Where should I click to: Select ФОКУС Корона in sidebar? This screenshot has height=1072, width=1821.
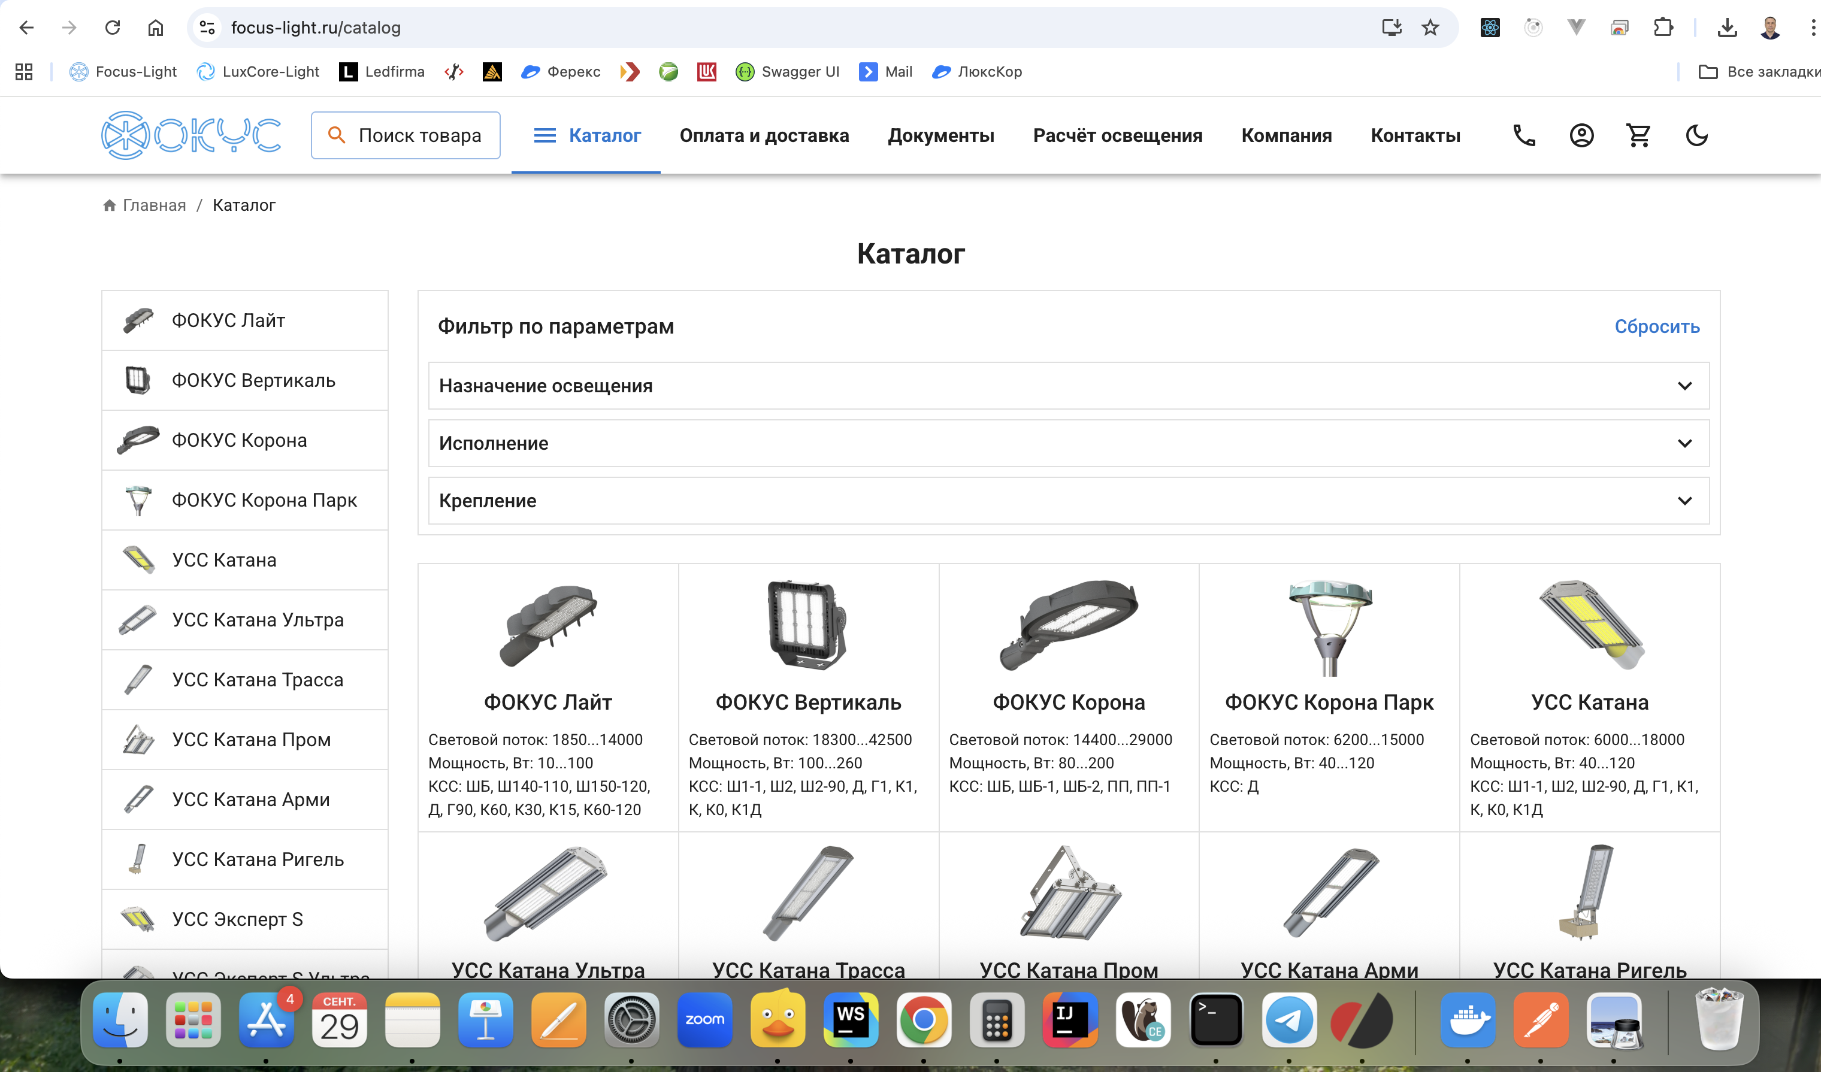pos(245,440)
